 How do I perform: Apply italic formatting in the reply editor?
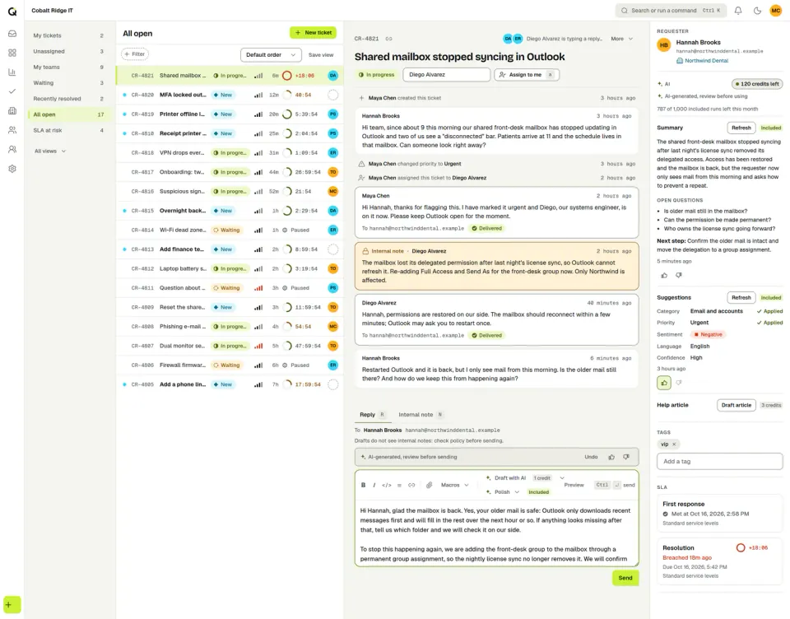click(374, 485)
